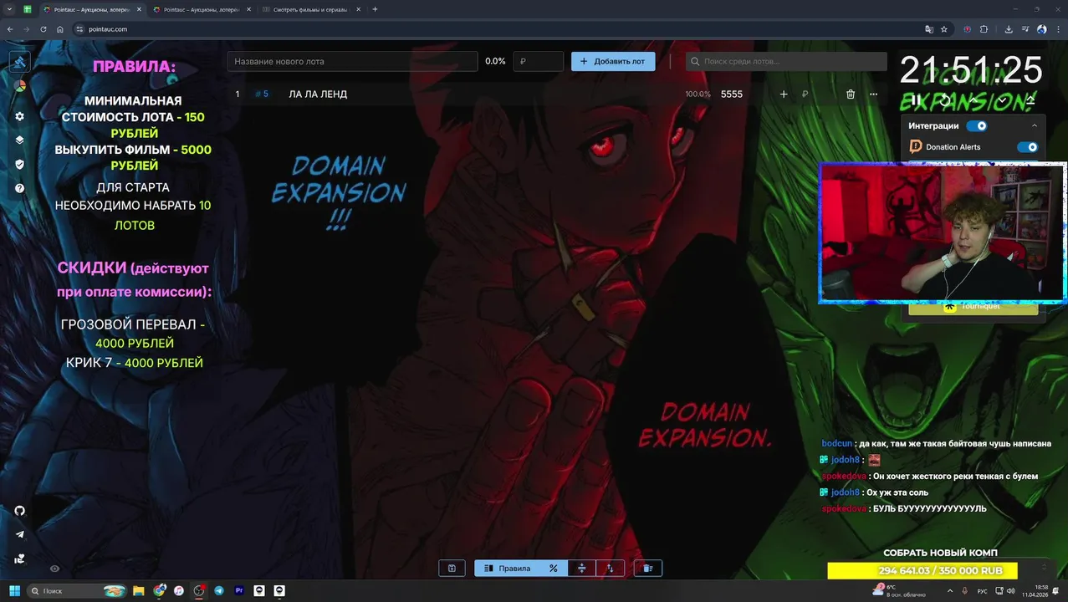Click the #5 lot identifier
The height and width of the screenshot is (602, 1068).
262,94
